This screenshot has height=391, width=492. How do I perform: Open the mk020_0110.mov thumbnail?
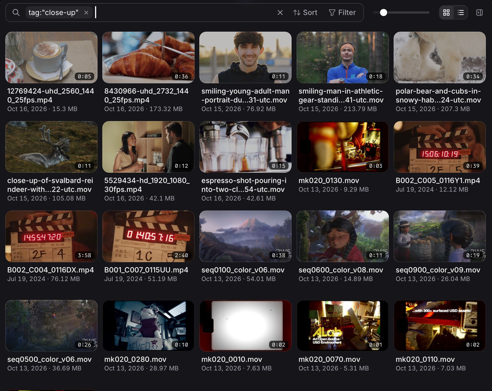click(440, 325)
